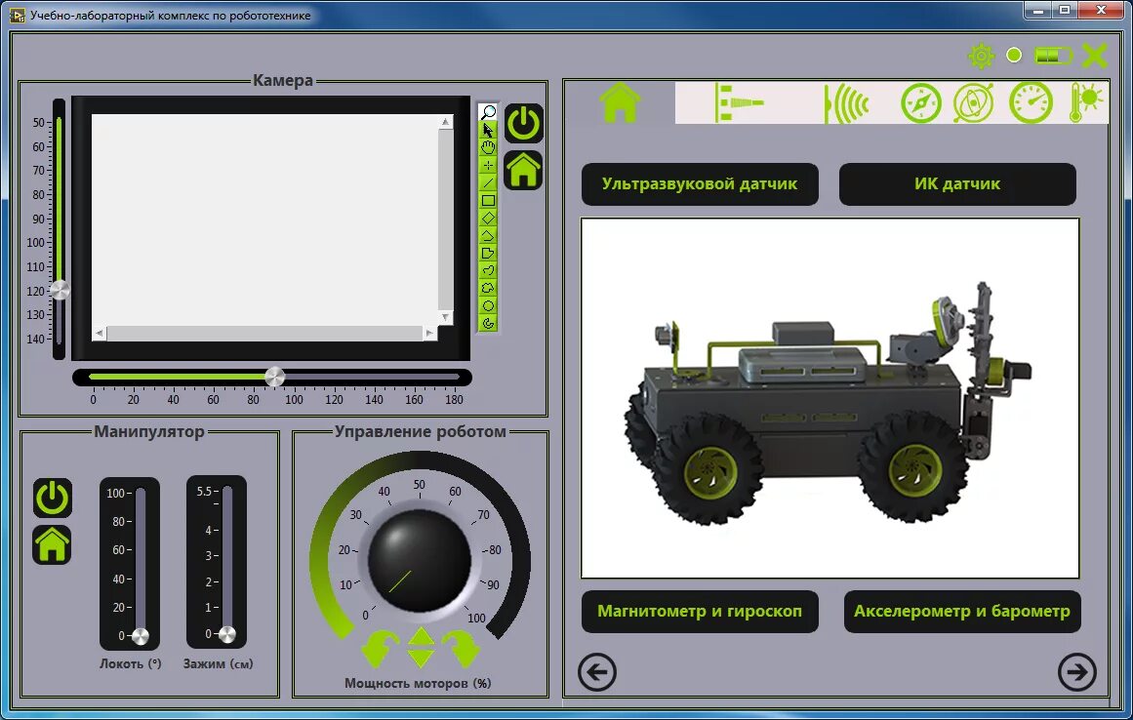Screen dimensions: 1133x720
Task: Select the freehand line tool
Action: 489,271
